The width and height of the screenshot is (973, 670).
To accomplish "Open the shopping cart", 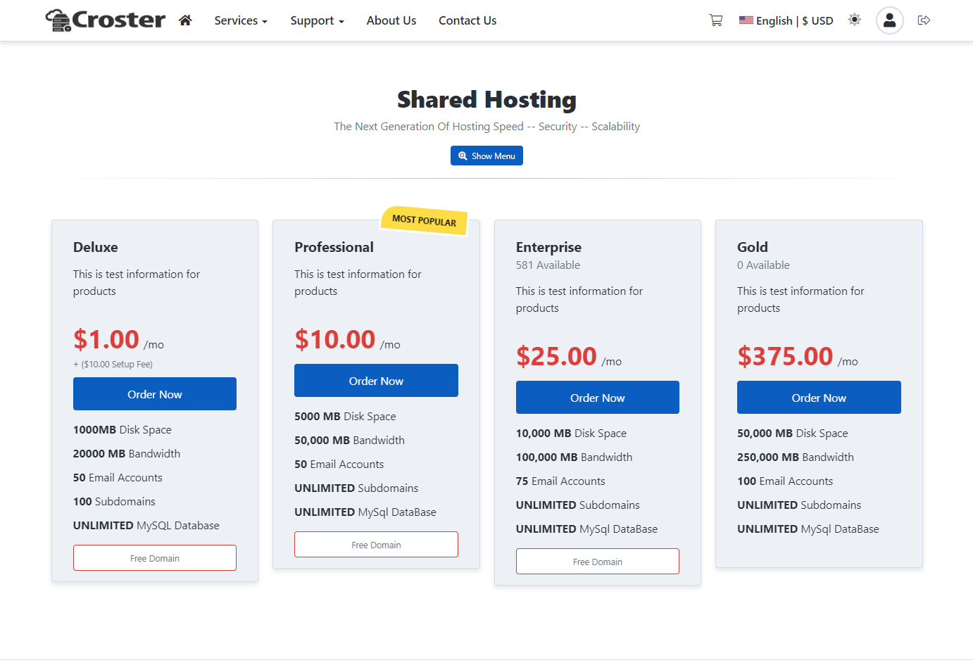I will 715,20.
